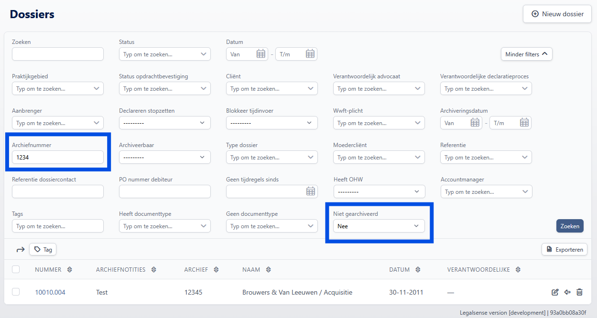Open the Type dossier dropdown

coord(272,157)
